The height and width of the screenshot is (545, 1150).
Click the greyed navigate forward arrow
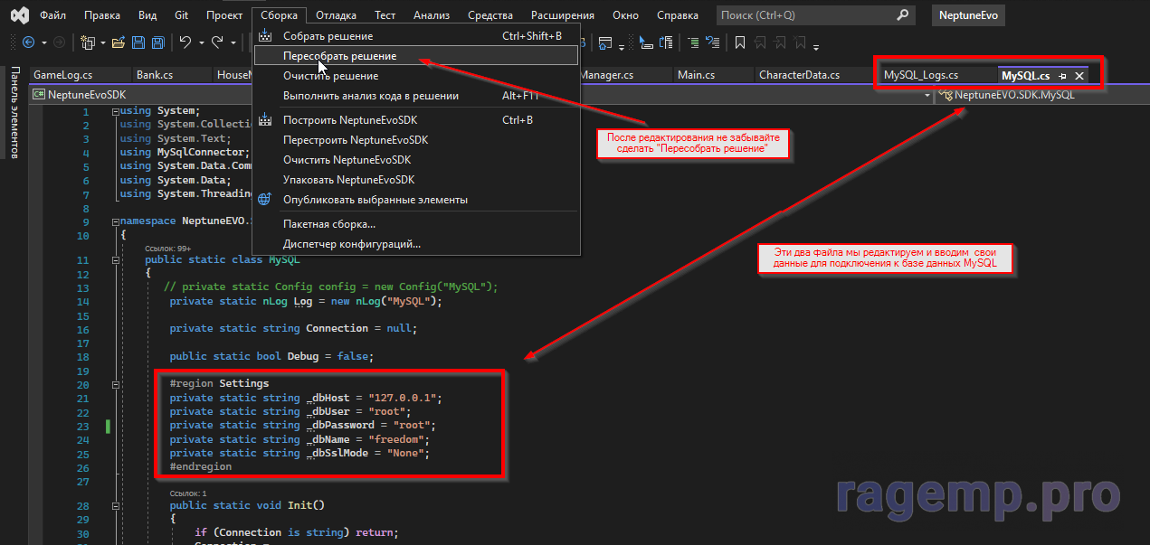tap(59, 42)
